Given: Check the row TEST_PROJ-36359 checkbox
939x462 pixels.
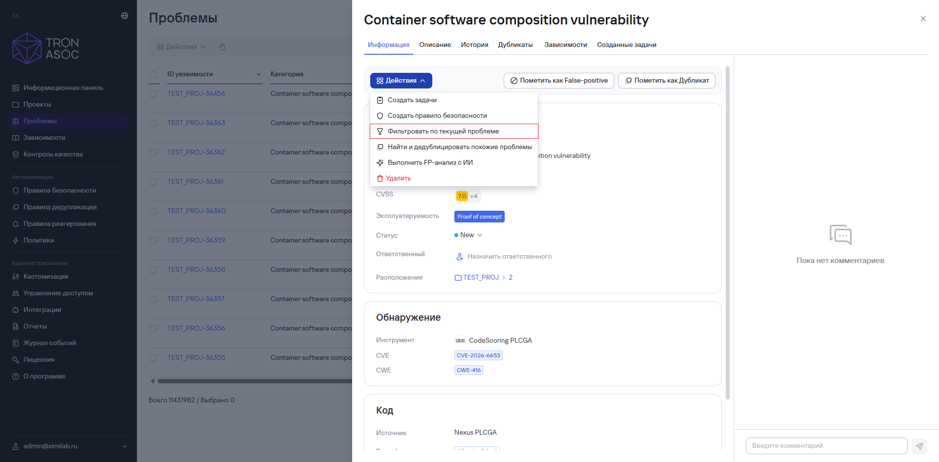Looking at the screenshot, I should pyautogui.click(x=153, y=241).
